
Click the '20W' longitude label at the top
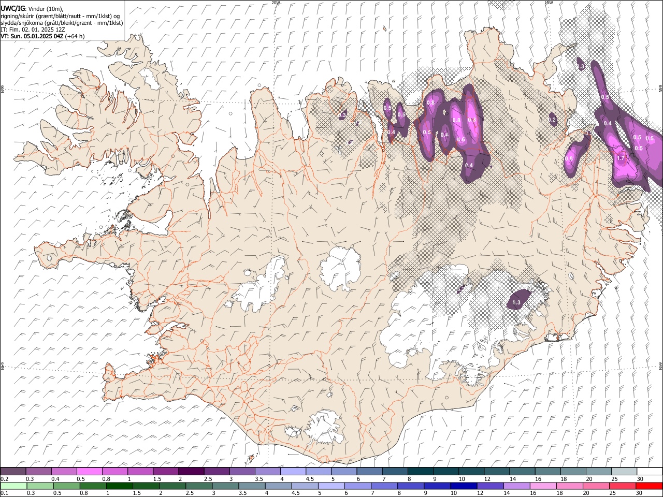pyautogui.click(x=276, y=3)
